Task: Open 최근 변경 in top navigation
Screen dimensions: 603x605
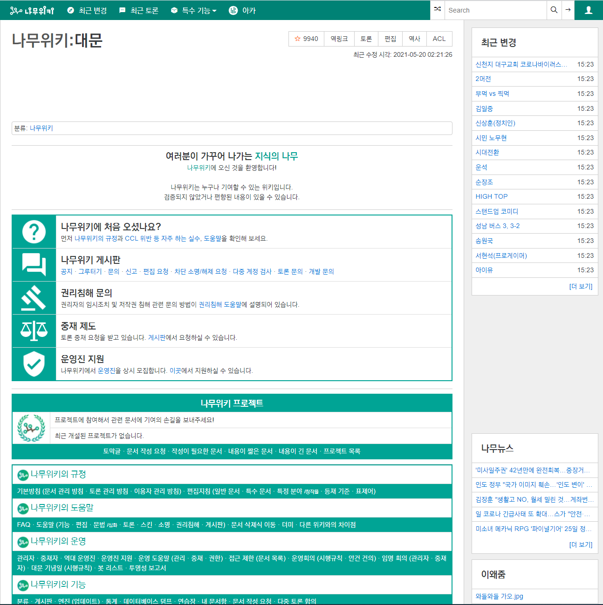Action: point(87,10)
